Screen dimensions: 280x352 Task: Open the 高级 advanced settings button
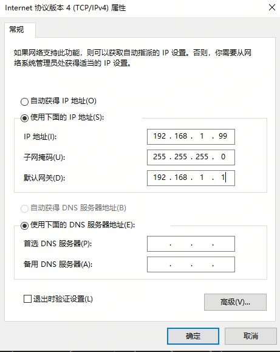point(235,302)
